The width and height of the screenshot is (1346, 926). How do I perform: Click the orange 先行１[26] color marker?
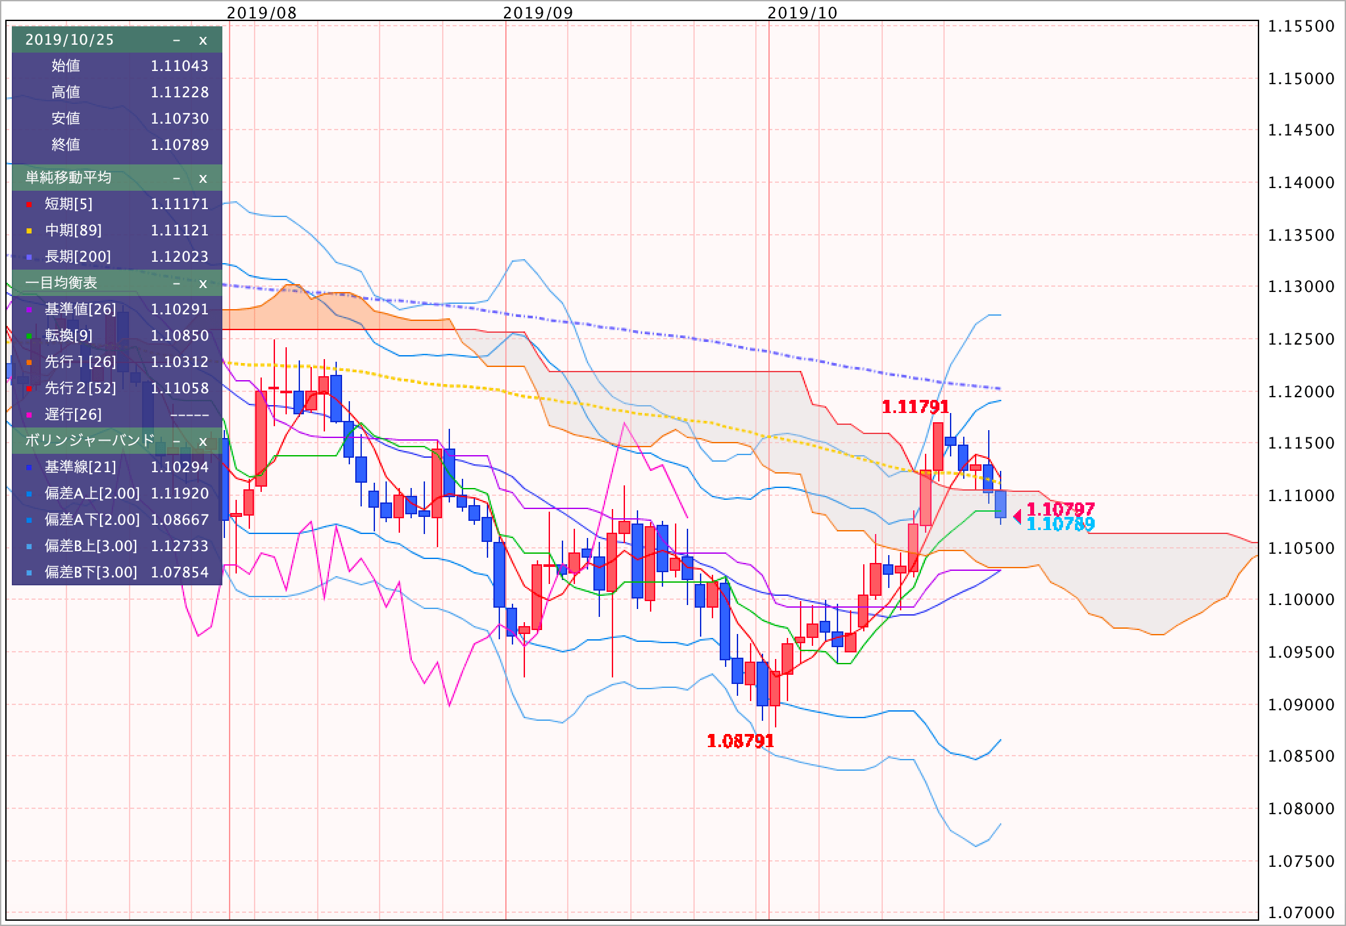pyautogui.click(x=29, y=363)
